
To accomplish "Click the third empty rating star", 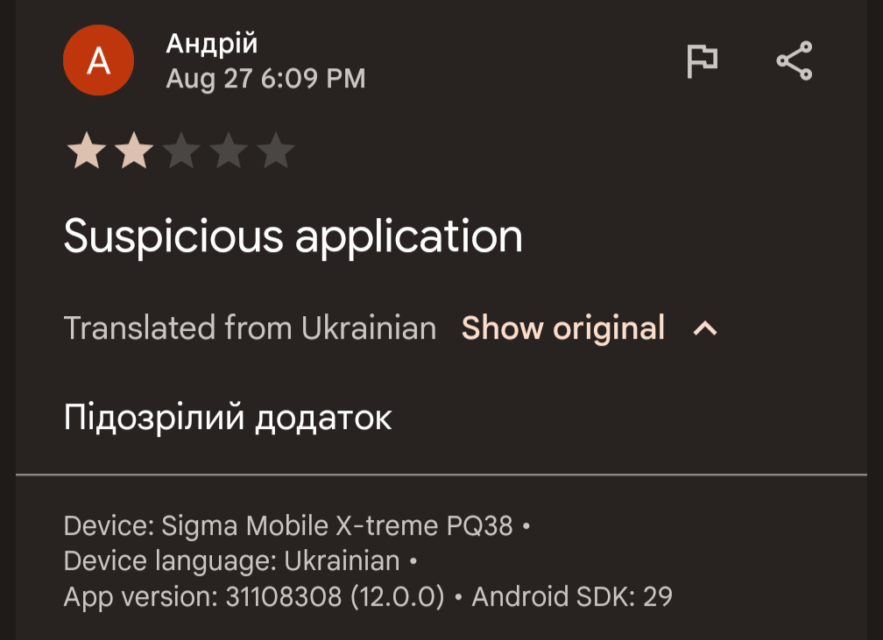I will [180, 151].
